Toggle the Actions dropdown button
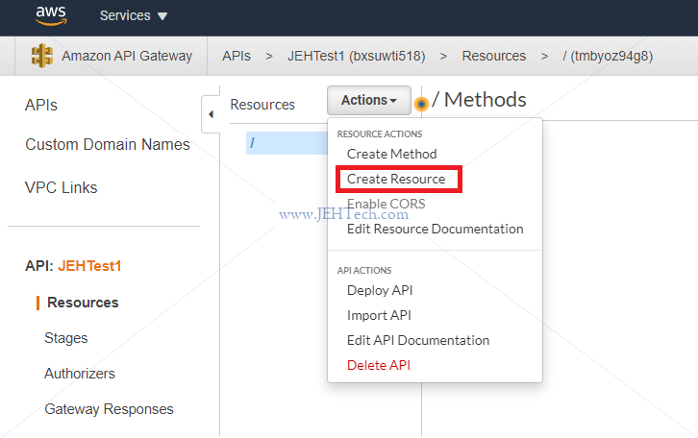This screenshot has height=438, width=698. click(369, 101)
